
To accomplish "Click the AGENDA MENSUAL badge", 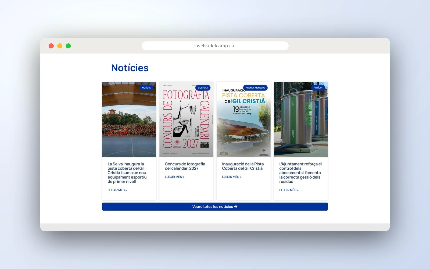I will point(255,88).
